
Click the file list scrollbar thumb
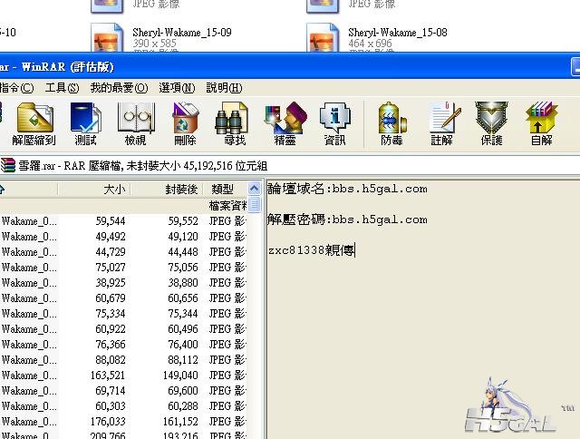coord(254,205)
